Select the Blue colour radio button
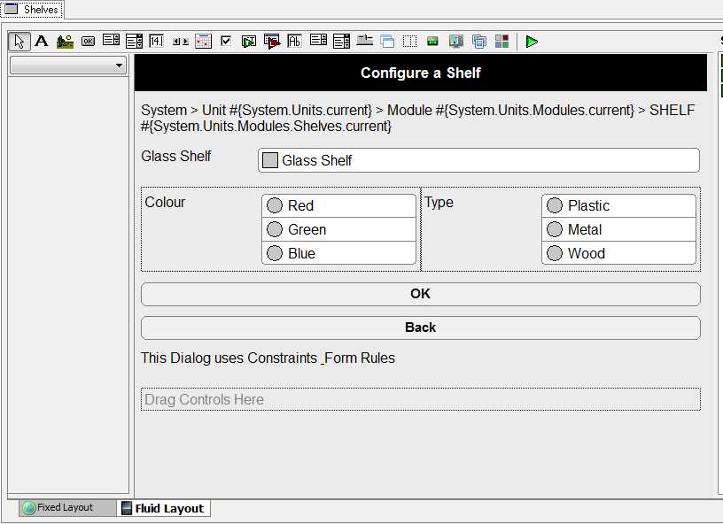The width and height of the screenshot is (723, 524). click(x=275, y=253)
